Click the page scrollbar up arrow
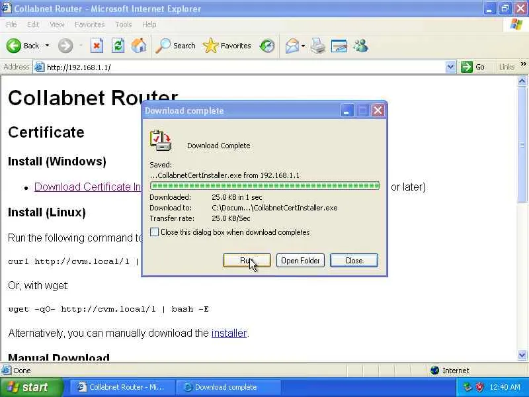529x397 pixels. [522, 81]
